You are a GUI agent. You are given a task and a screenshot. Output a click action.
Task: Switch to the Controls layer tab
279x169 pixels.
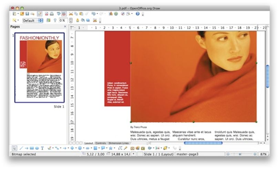[101, 143]
